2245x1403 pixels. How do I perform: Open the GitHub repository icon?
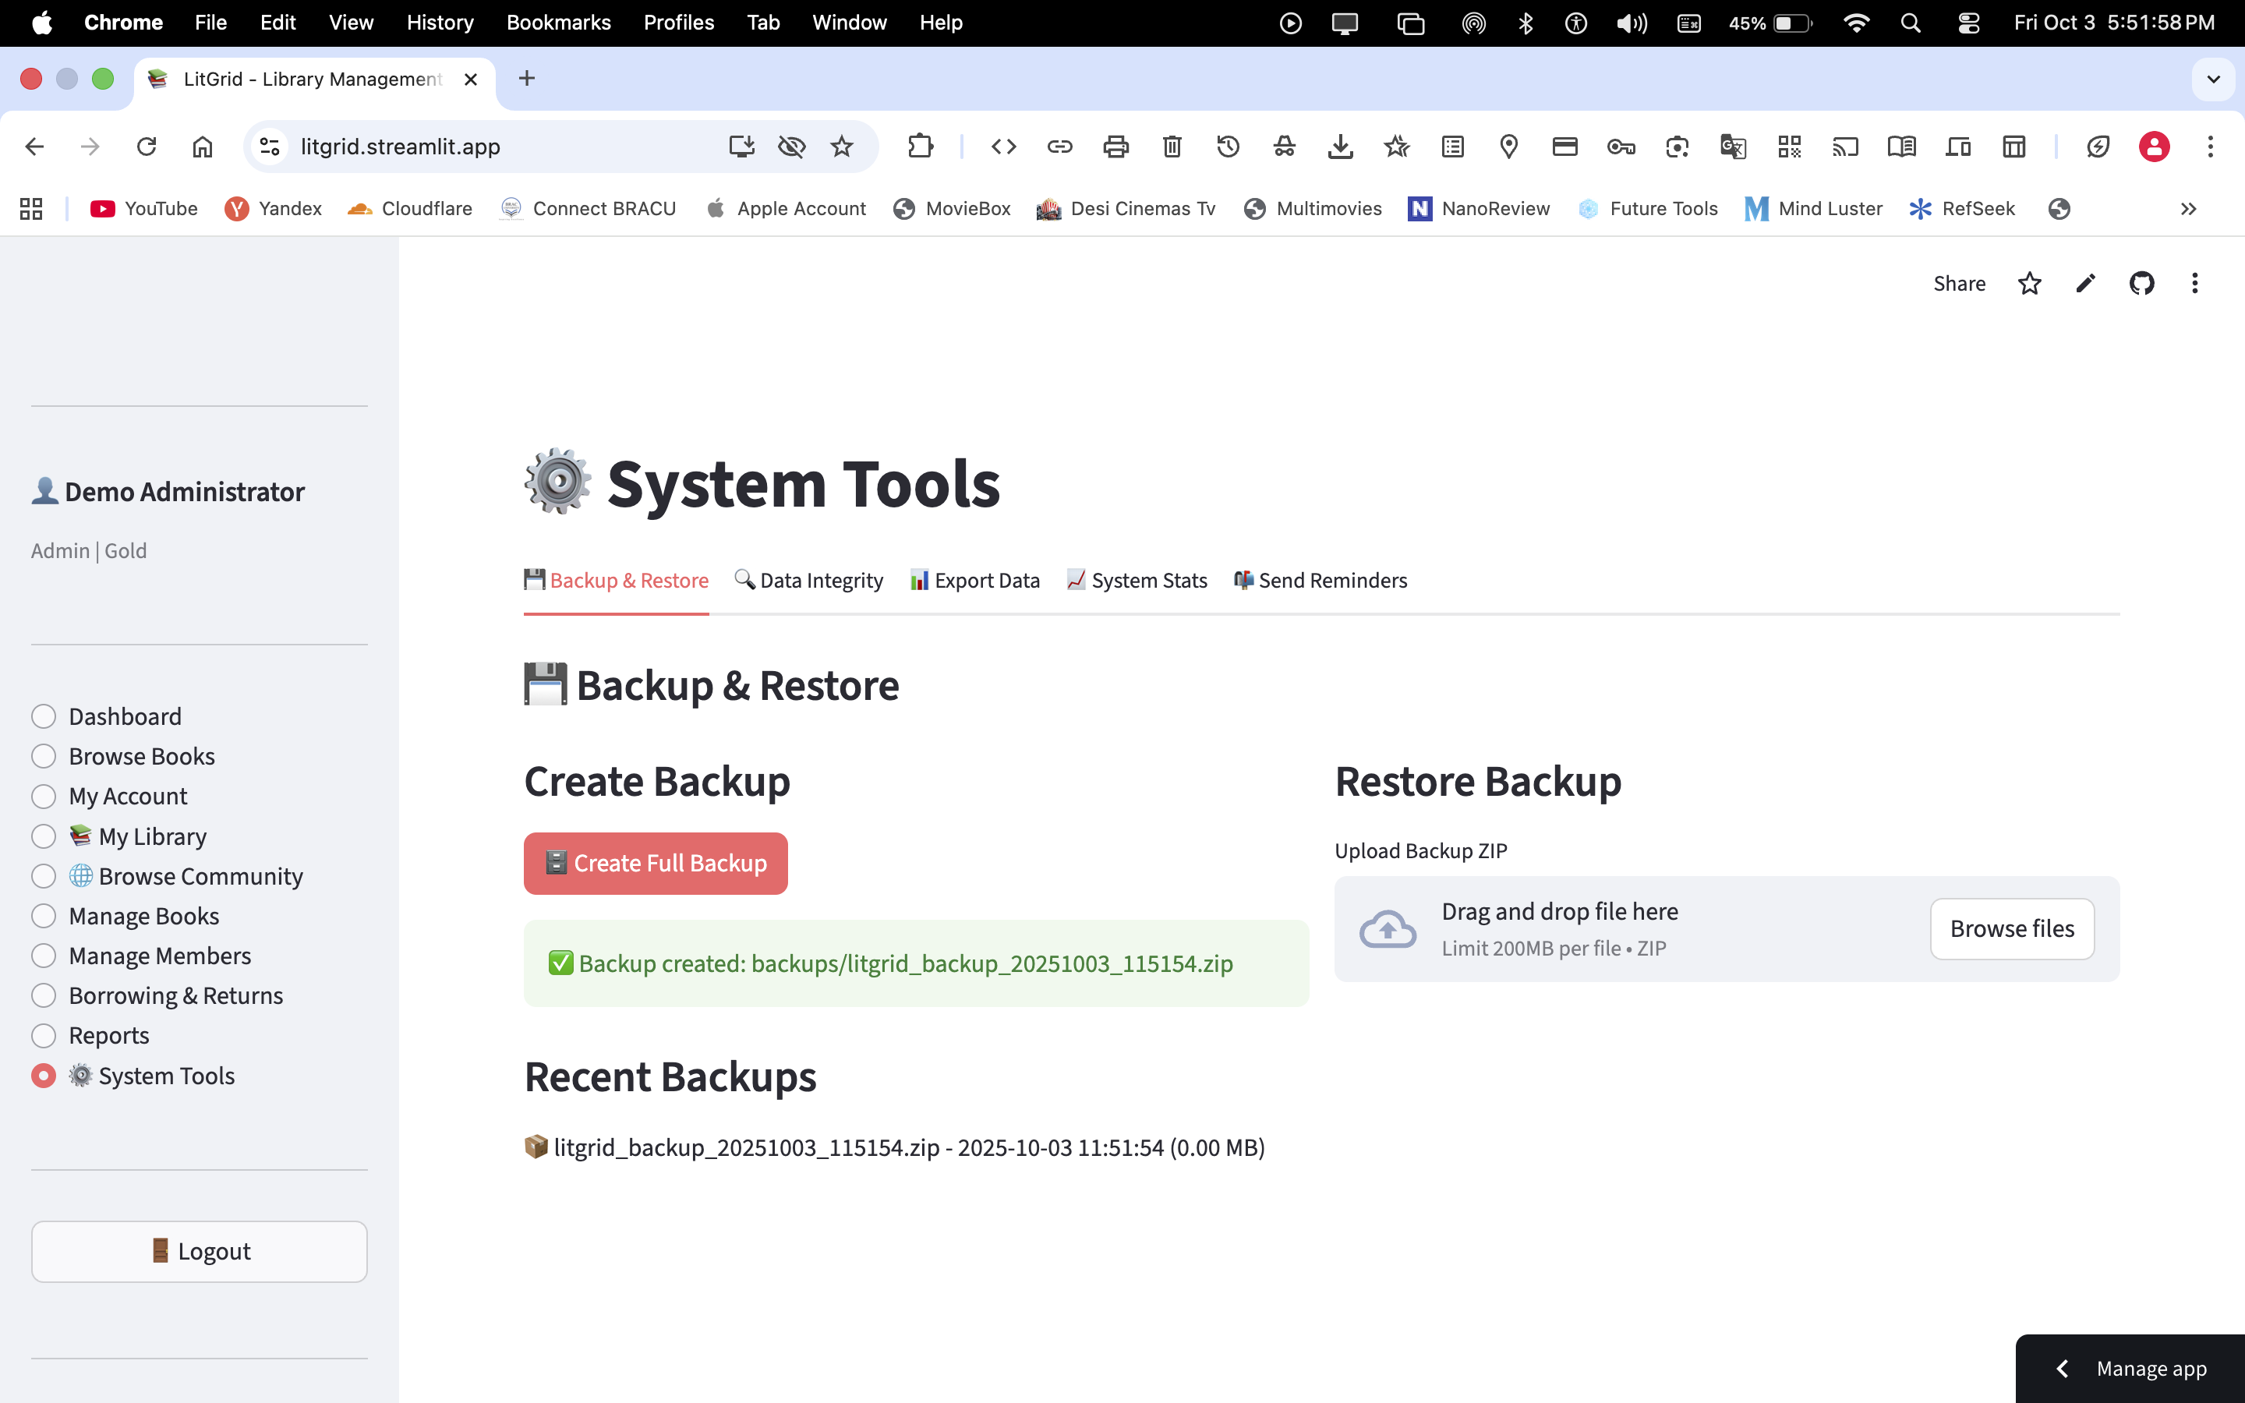click(x=2141, y=283)
